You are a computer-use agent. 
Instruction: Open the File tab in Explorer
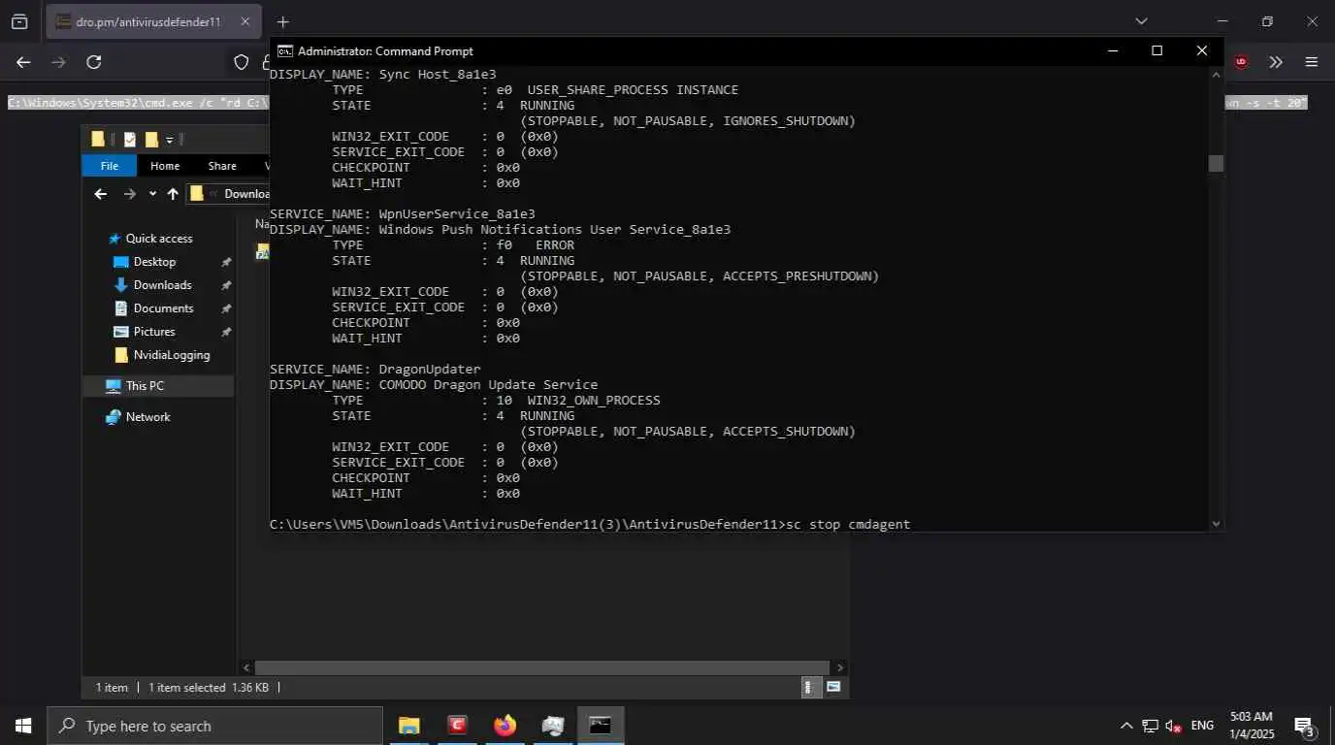[110, 166]
